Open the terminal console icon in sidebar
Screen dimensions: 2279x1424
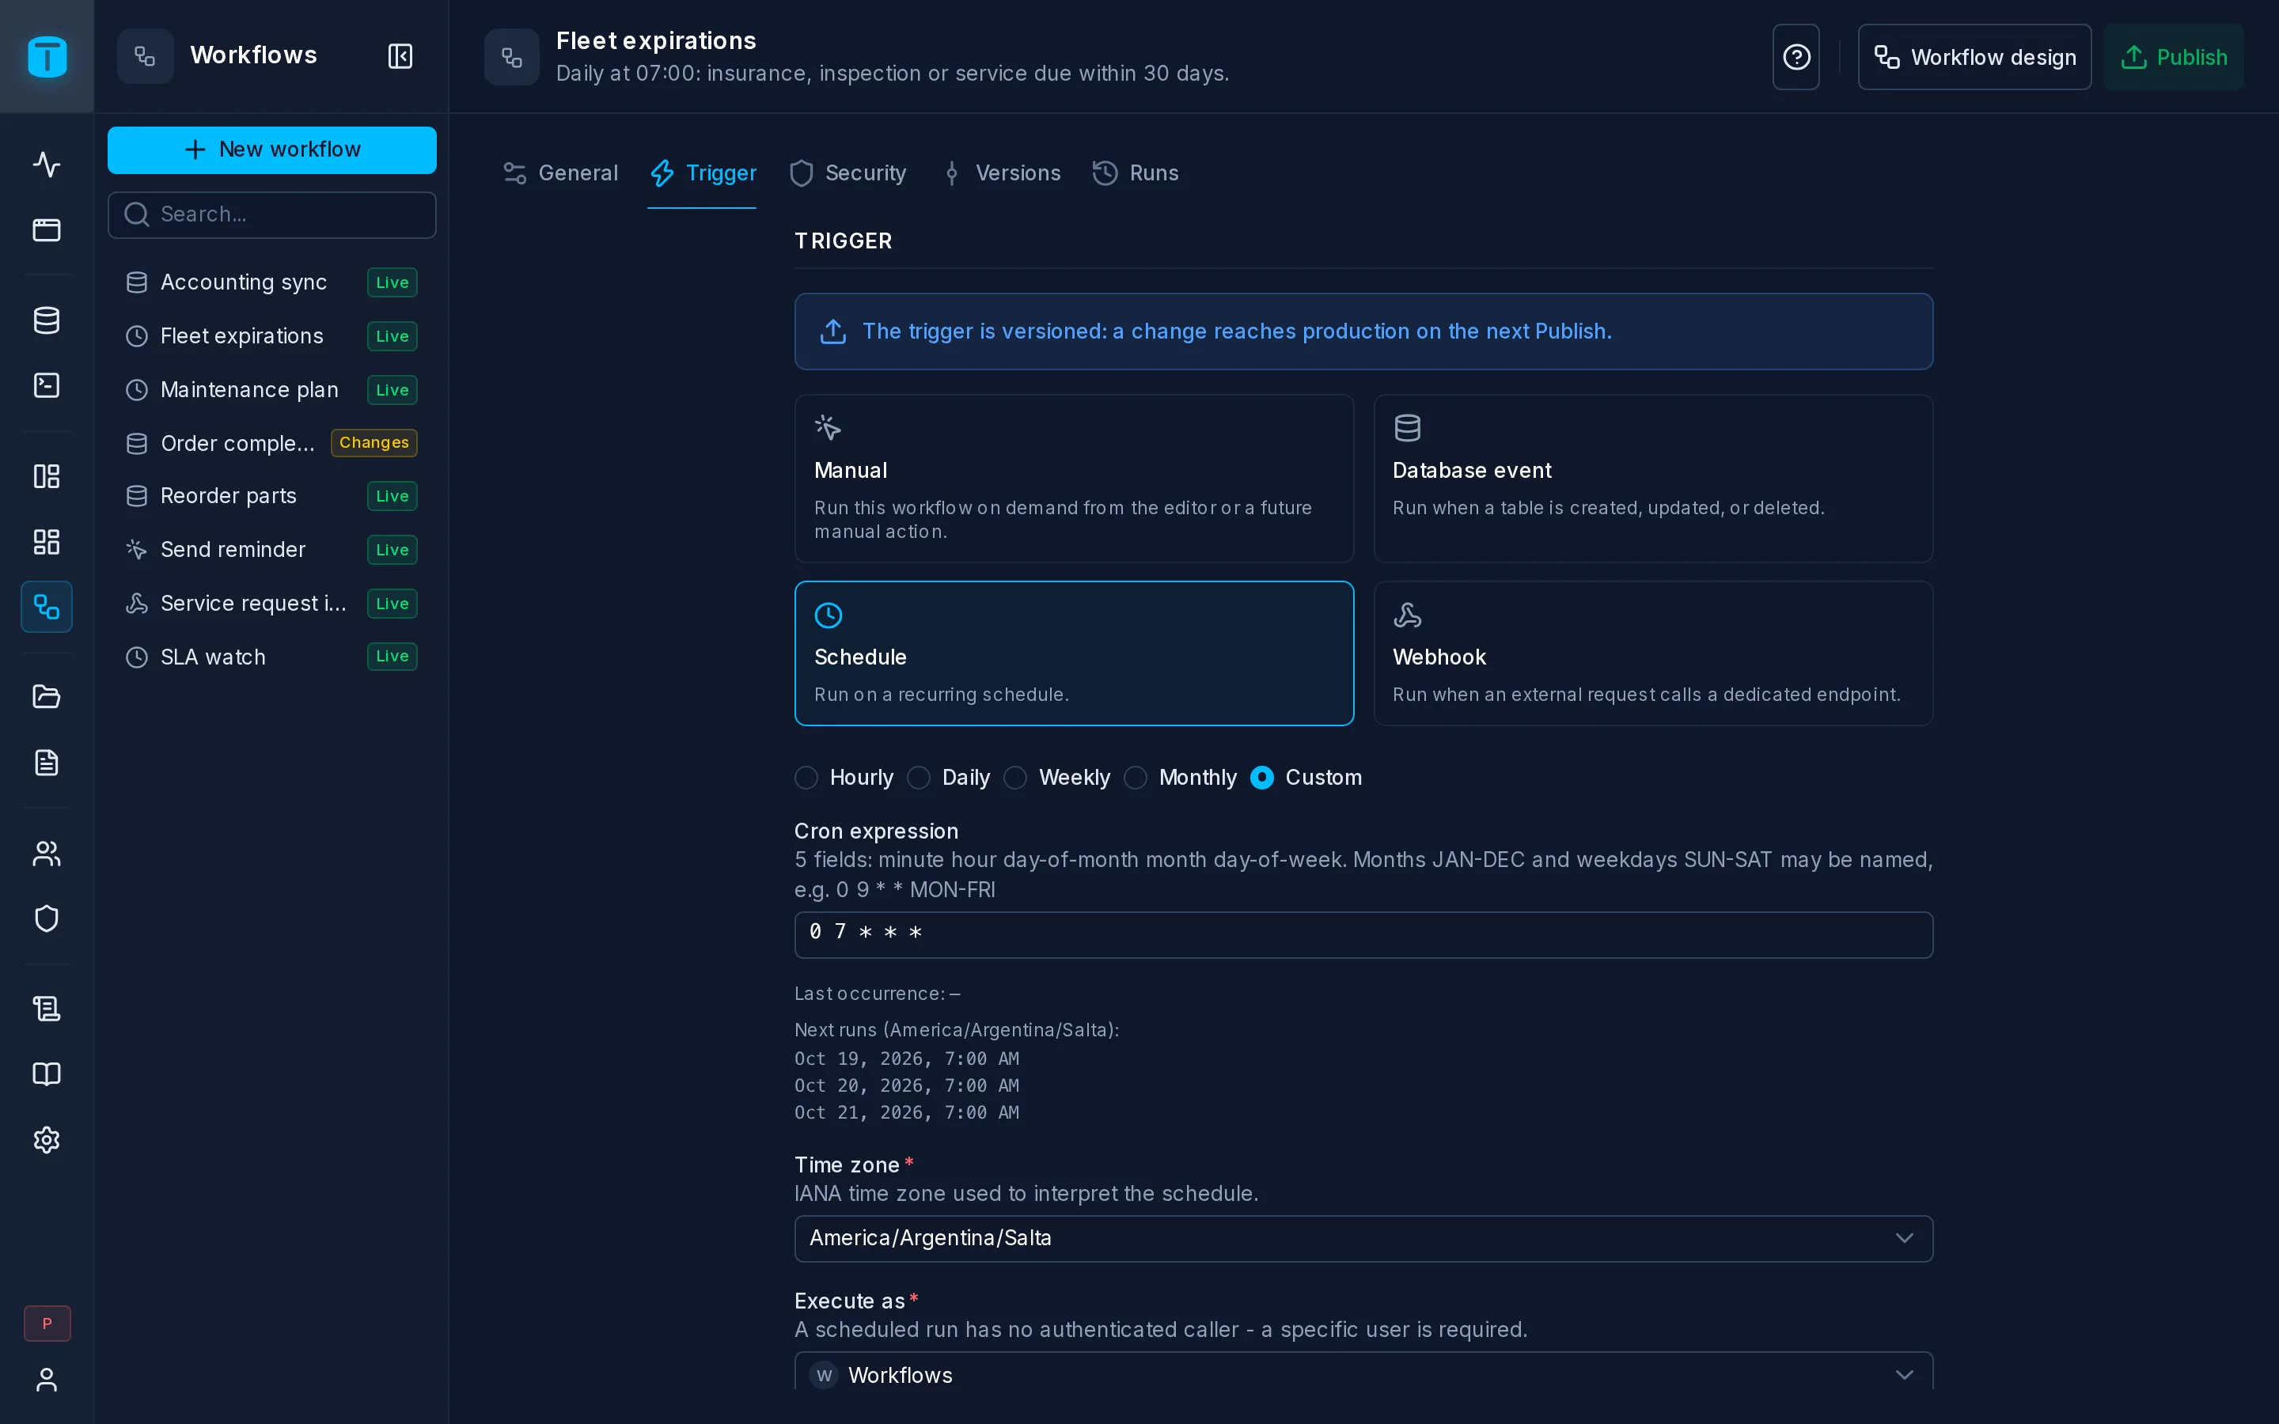pos(46,385)
